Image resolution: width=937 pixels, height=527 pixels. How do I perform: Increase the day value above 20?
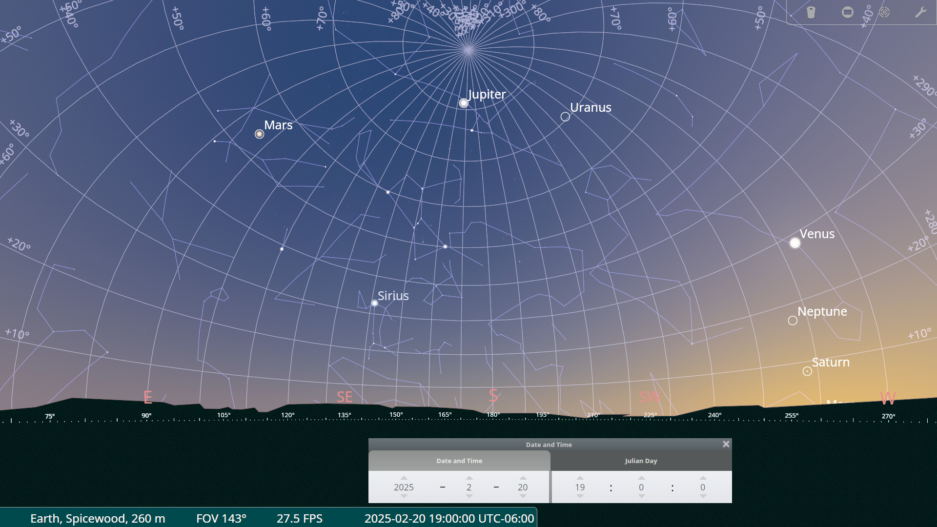pyautogui.click(x=523, y=478)
